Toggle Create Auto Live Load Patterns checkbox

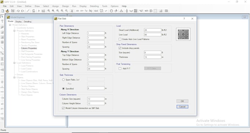(120, 39)
